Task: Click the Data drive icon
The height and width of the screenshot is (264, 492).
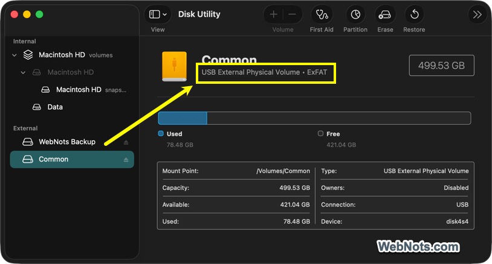Action: pos(37,107)
